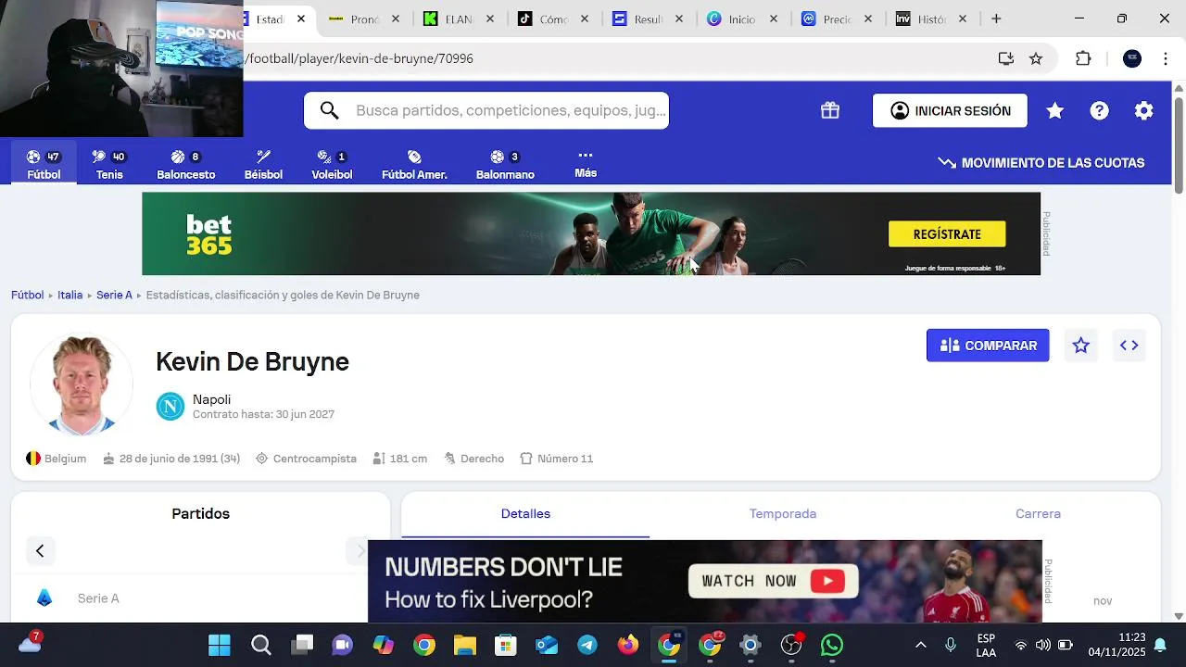
Task: Go to previous matches with left chevron
Action: point(40,551)
